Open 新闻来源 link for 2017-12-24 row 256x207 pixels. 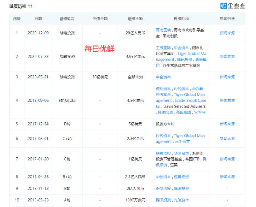[227, 124]
